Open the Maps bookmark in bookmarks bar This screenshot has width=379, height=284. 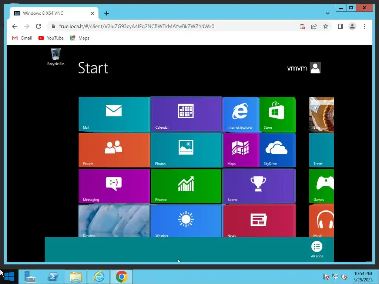click(80, 38)
